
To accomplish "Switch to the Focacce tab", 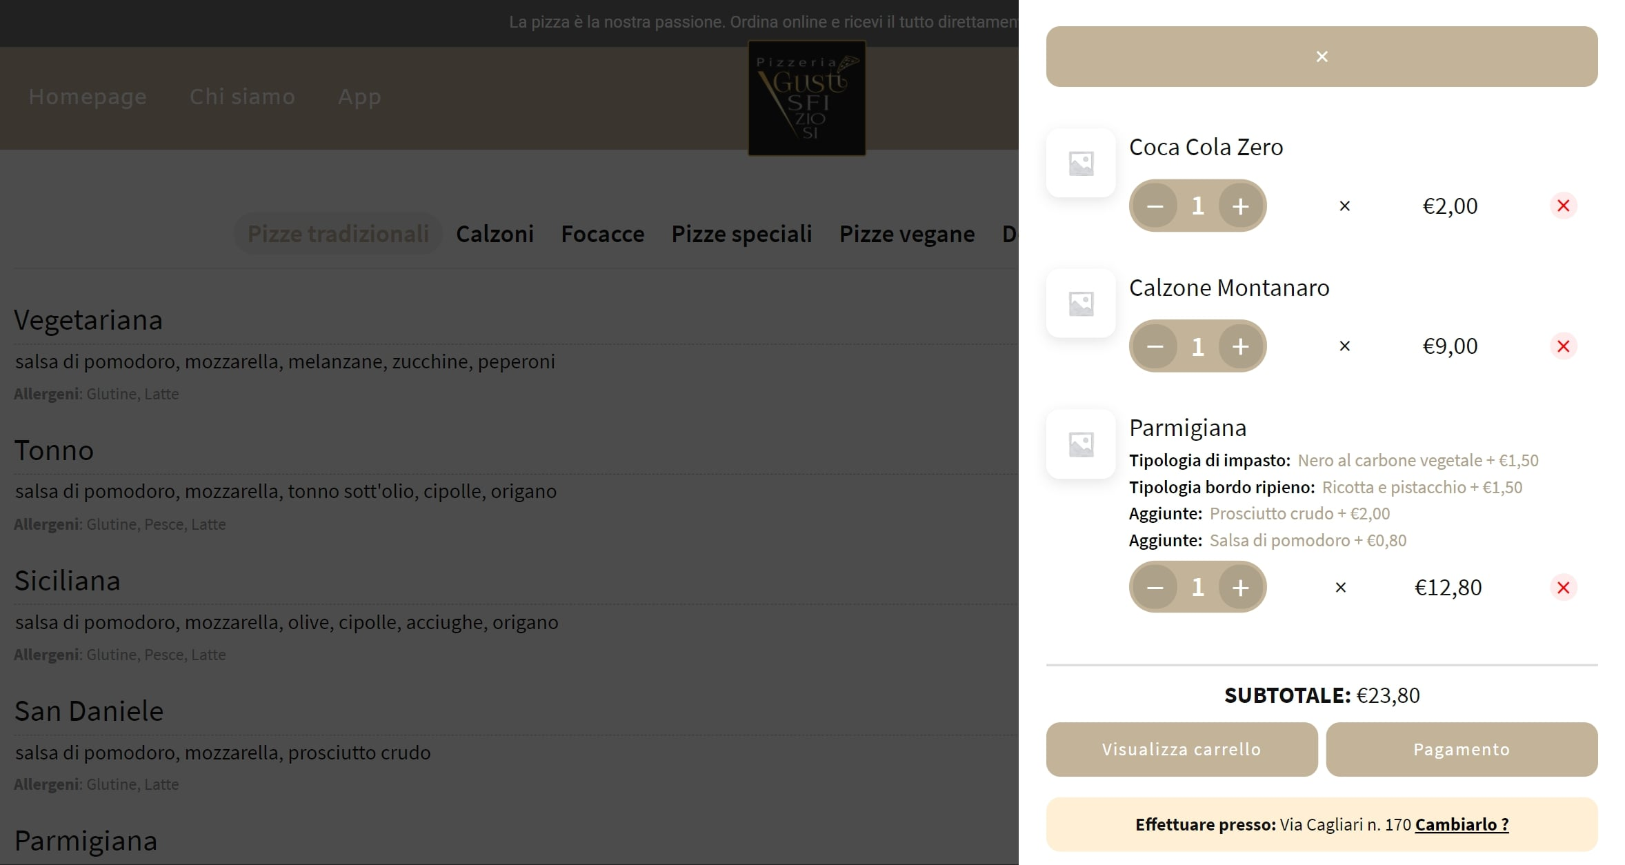I will [x=602, y=234].
